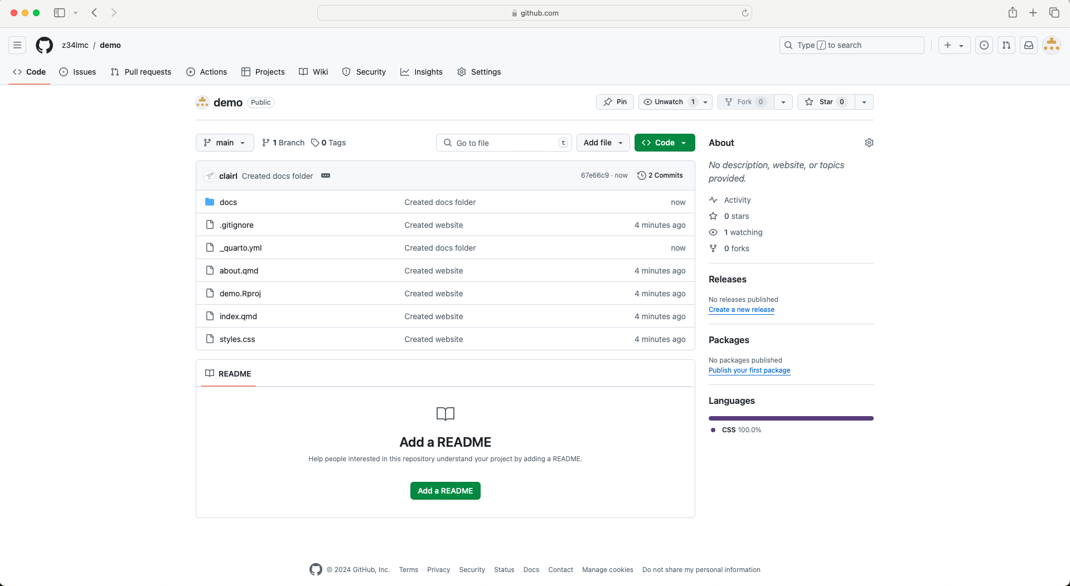The width and height of the screenshot is (1070, 586).
Task: Click the GitHub Octocat logo
Action: (44, 45)
